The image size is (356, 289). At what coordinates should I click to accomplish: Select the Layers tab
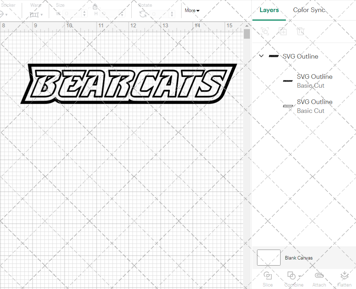(269, 10)
